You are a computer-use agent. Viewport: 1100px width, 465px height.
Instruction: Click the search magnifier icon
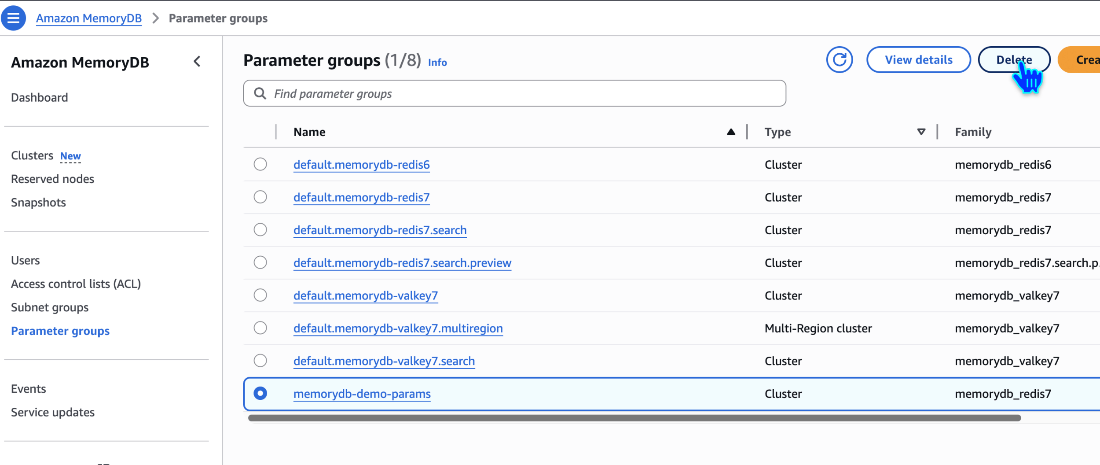coord(260,93)
